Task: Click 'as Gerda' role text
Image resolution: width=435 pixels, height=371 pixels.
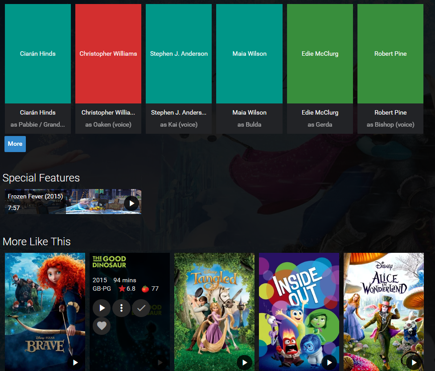Action: pos(320,124)
